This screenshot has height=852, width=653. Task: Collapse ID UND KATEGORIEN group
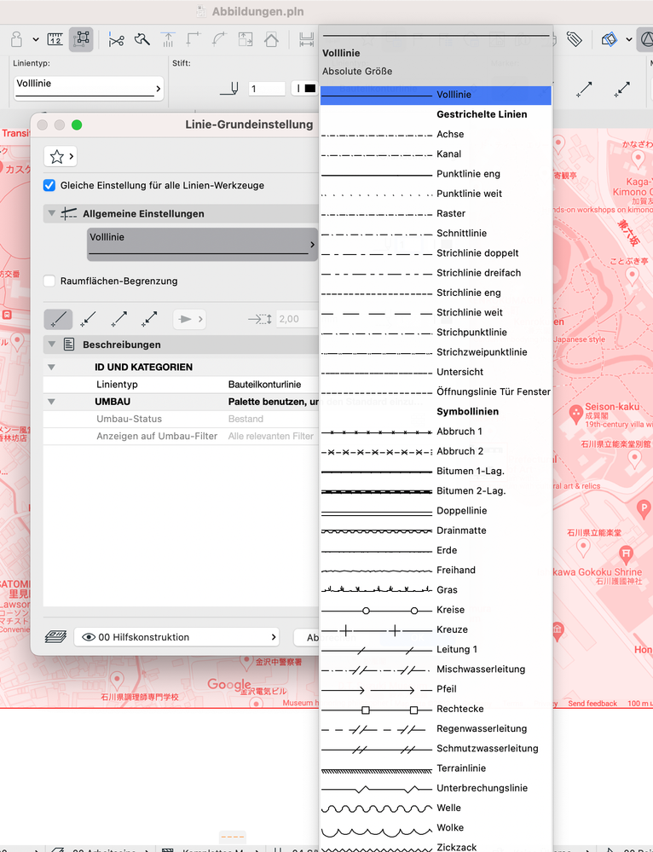[x=52, y=368]
